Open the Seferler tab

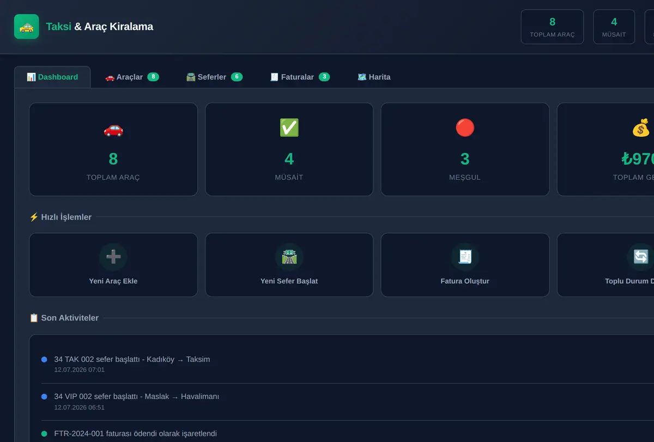point(214,77)
